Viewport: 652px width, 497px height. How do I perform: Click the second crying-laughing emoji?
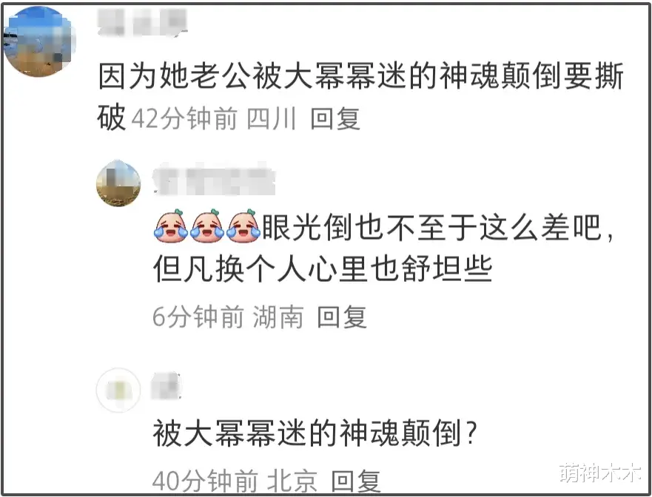coord(207,226)
